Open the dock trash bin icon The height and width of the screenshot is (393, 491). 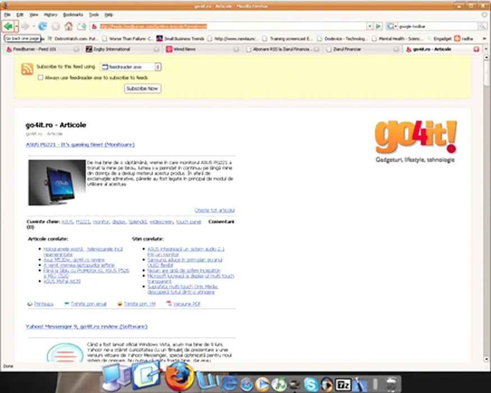point(392,384)
